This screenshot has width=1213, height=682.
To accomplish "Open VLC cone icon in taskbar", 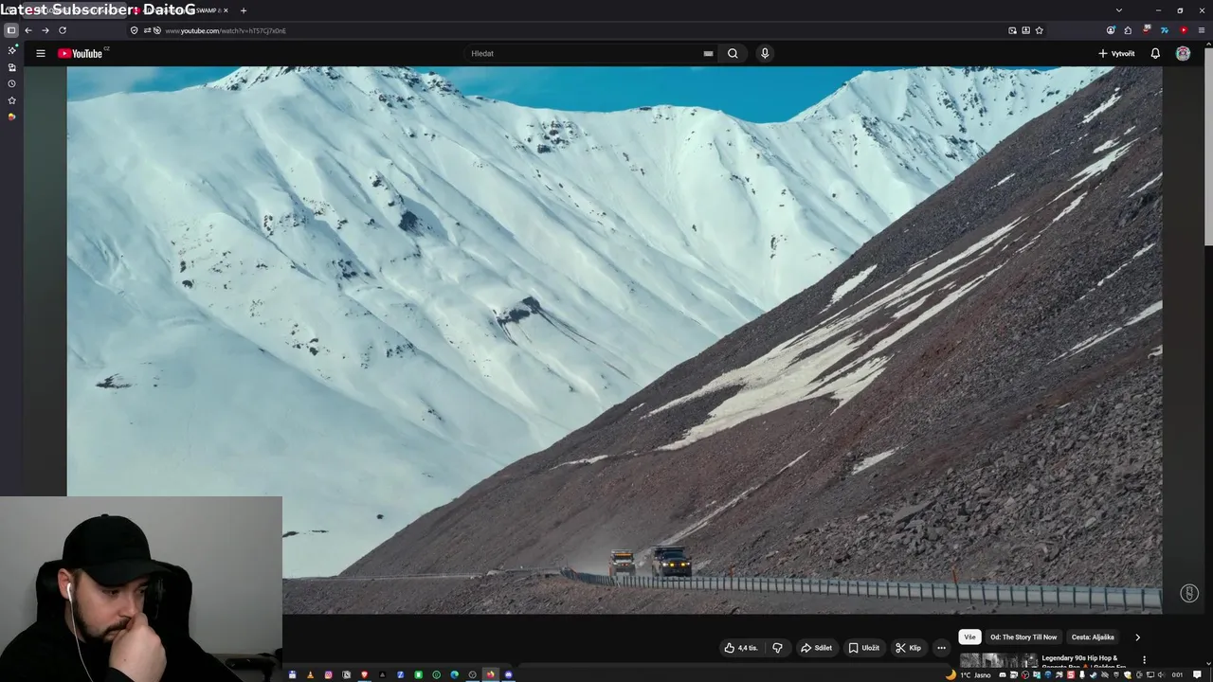I will (x=310, y=674).
